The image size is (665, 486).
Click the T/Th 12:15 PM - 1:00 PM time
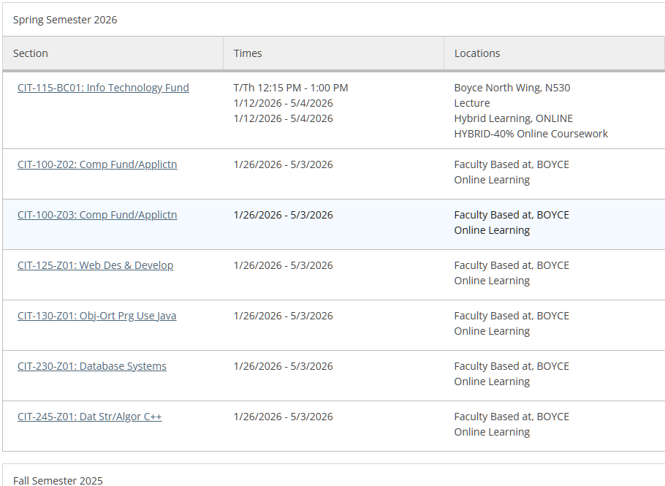pyautogui.click(x=291, y=88)
